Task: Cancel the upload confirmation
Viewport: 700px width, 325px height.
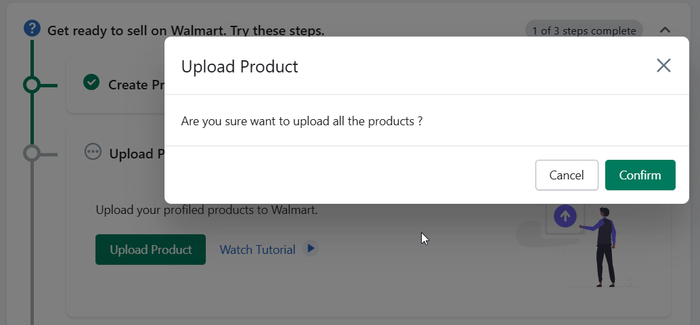Action: point(567,175)
